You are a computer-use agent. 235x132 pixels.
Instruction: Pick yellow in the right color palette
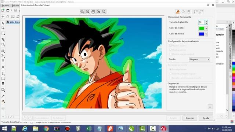click(234, 72)
